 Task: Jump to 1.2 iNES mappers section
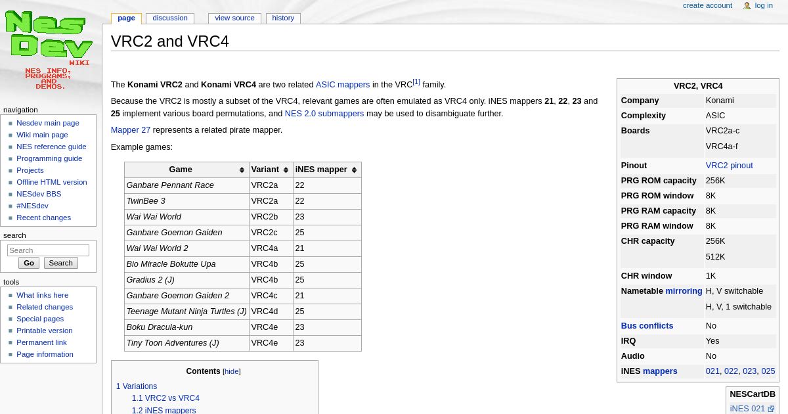[164, 410]
